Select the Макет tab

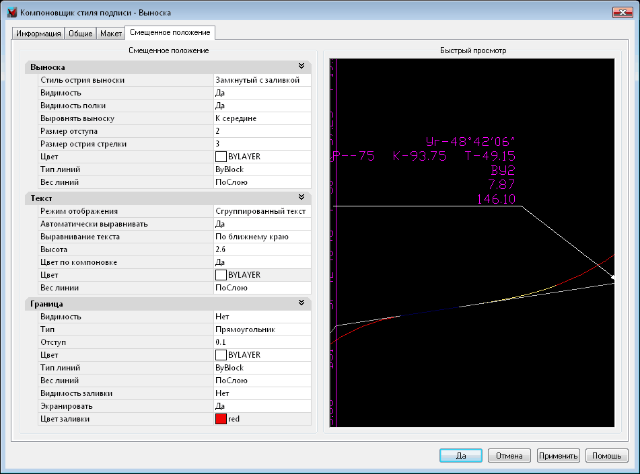point(111,34)
